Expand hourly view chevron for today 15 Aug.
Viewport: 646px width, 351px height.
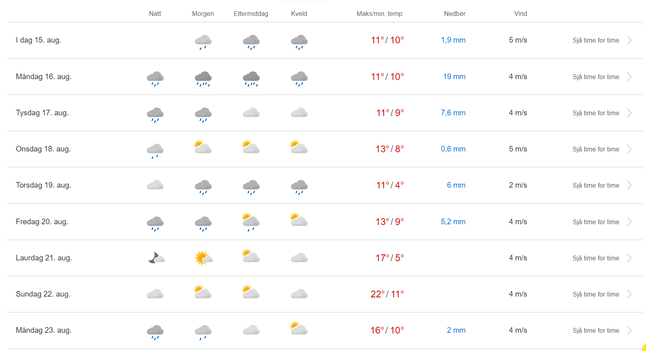[x=629, y=40]
